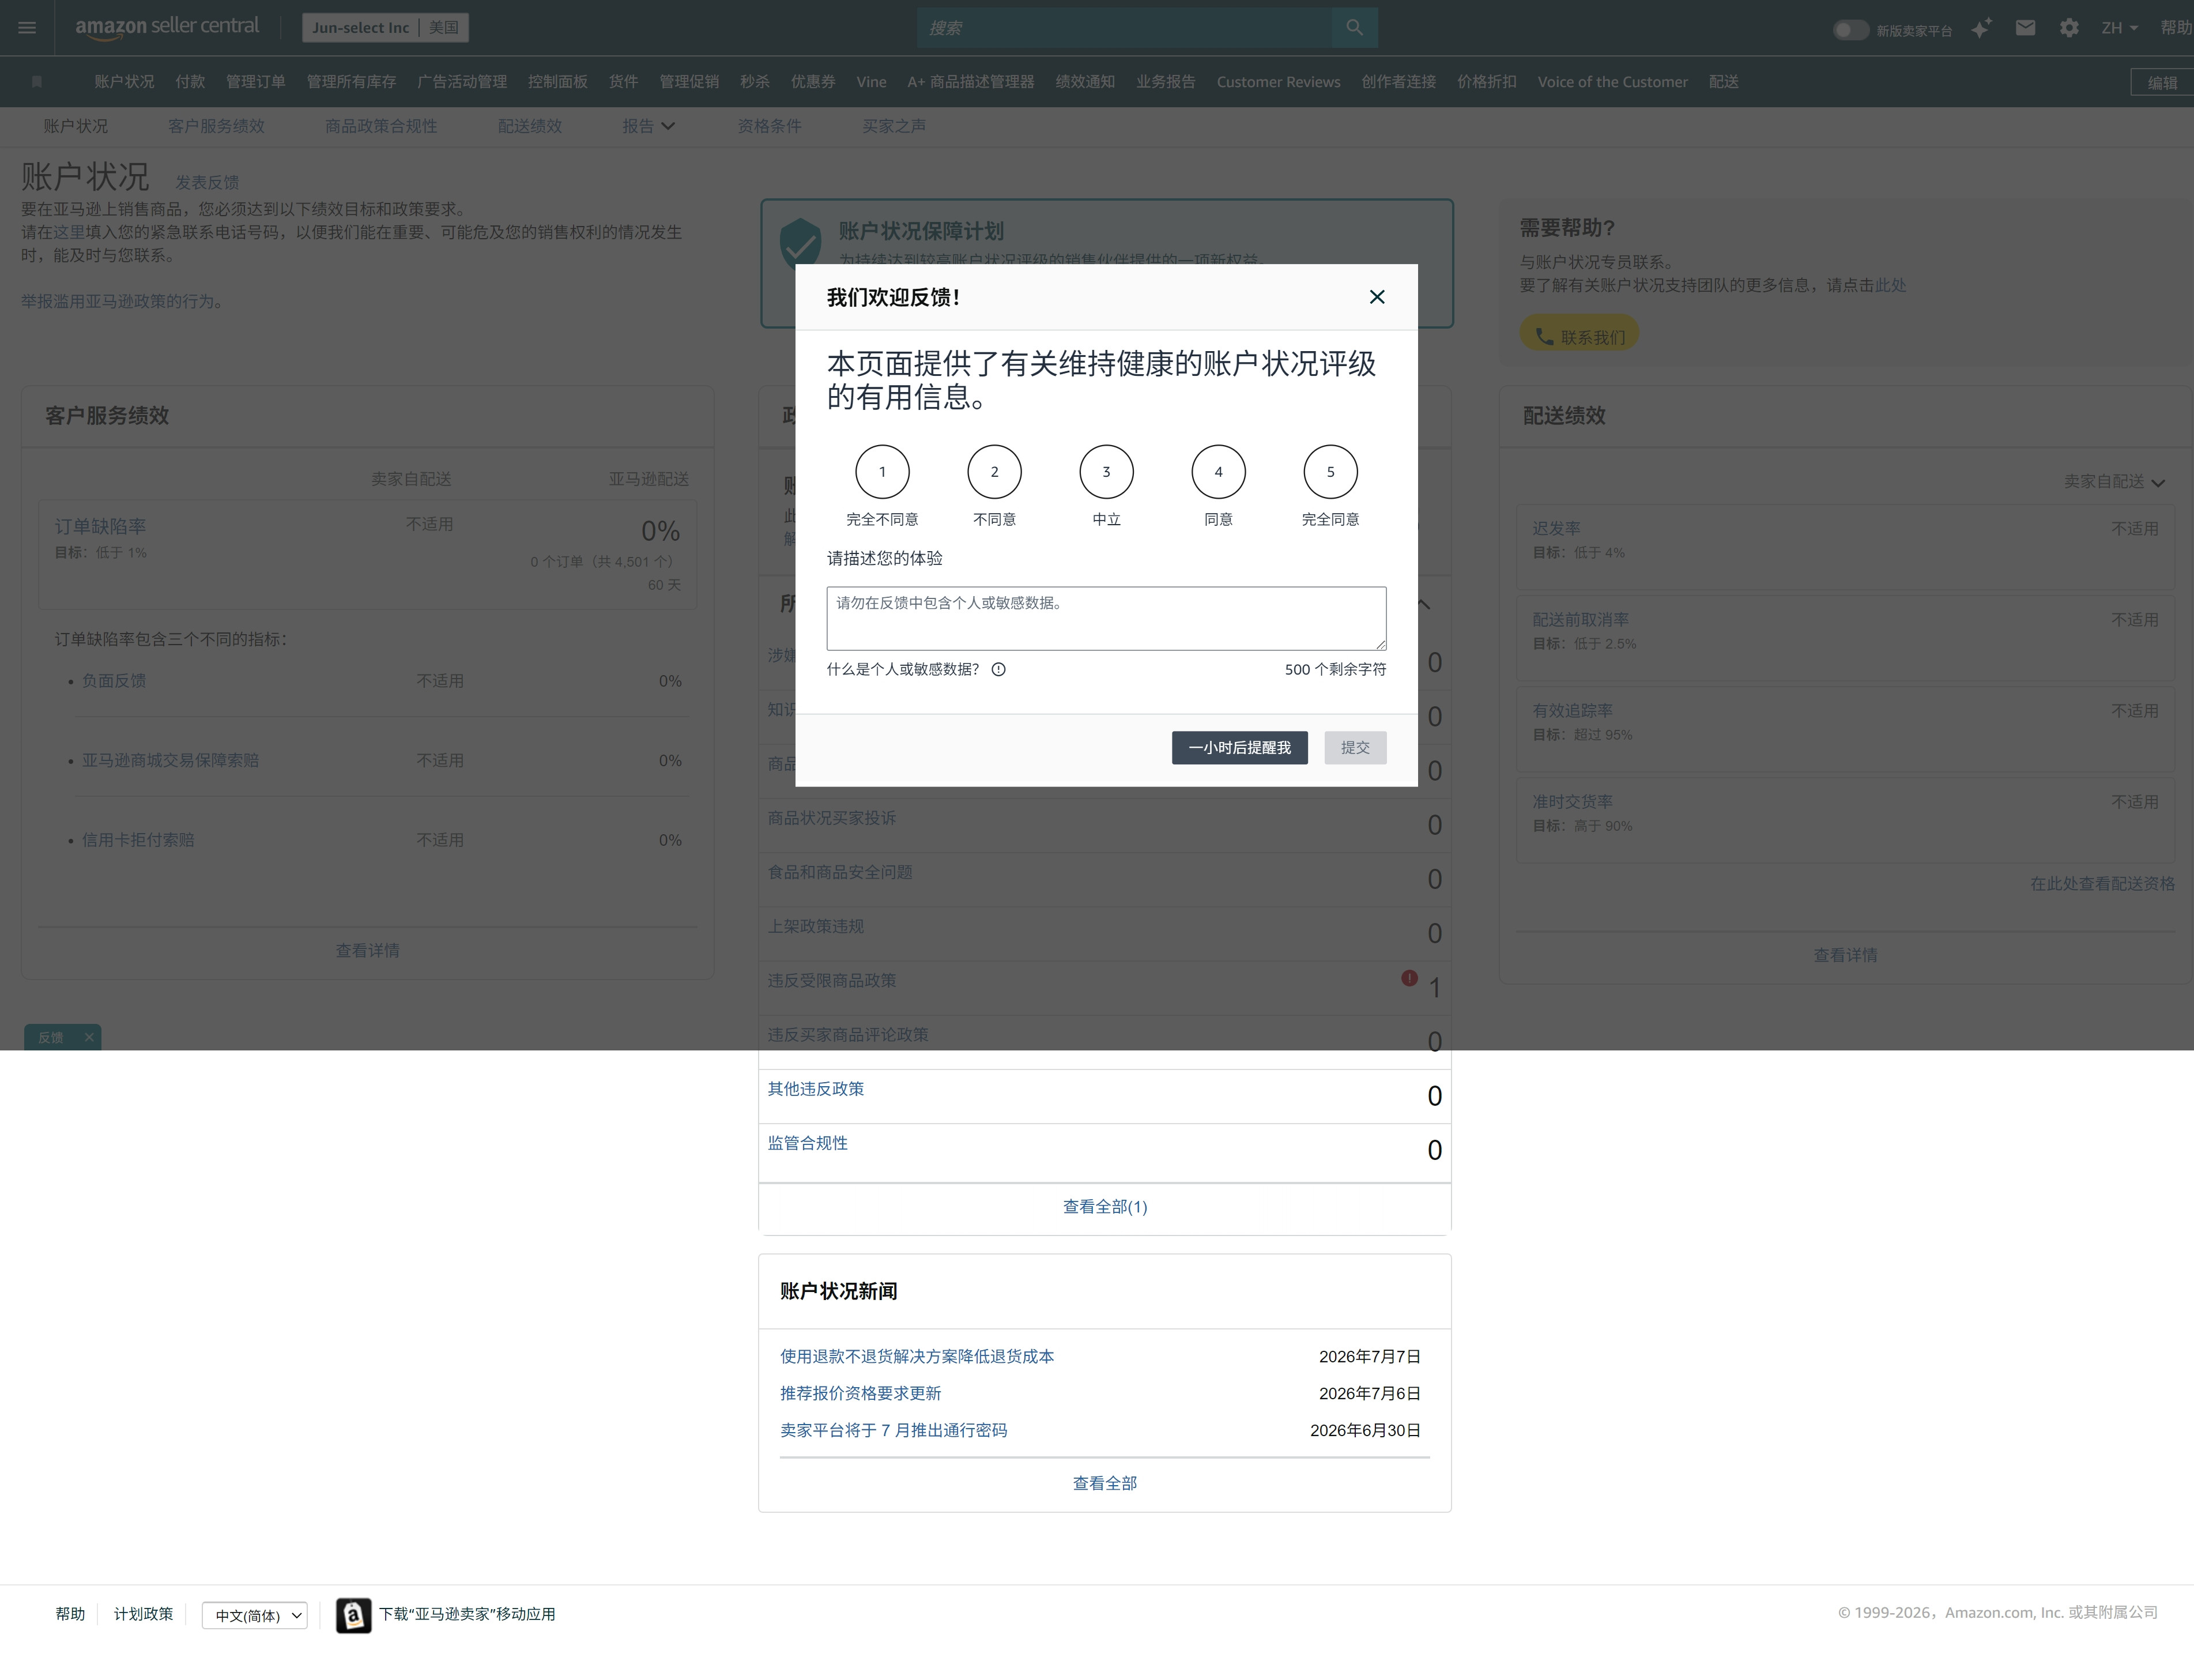Click the red alert icon for restricted products
Screen dimensions: 2194x1680
1409,978
